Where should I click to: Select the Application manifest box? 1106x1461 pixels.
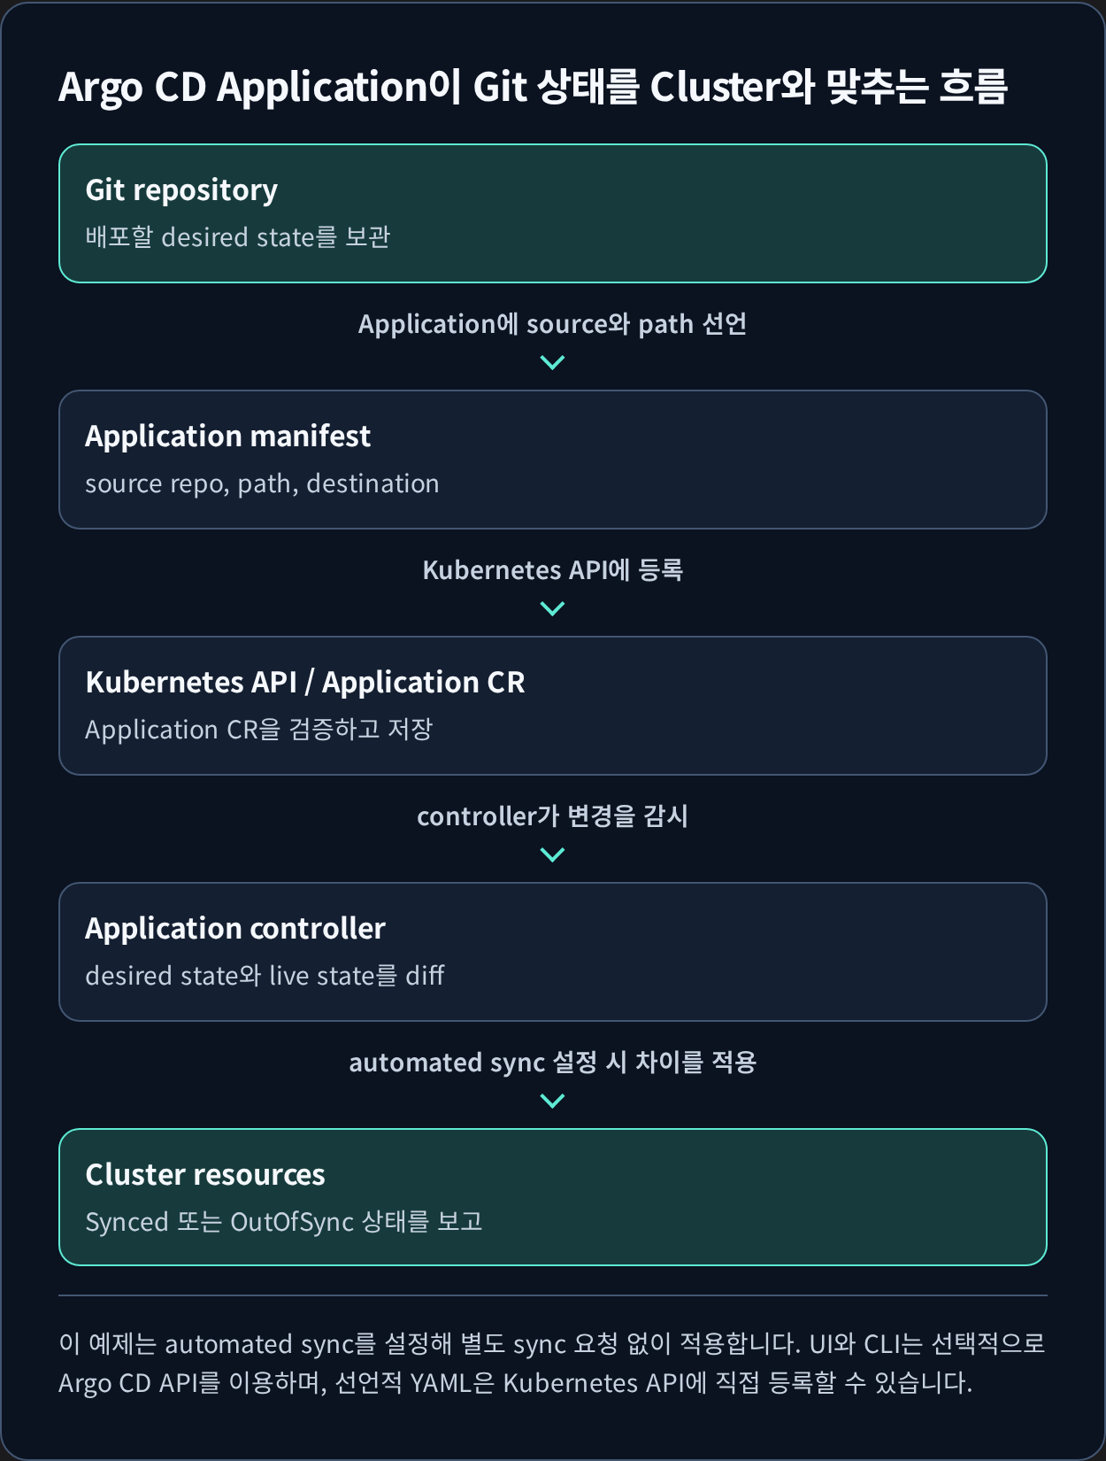point(553,460)
